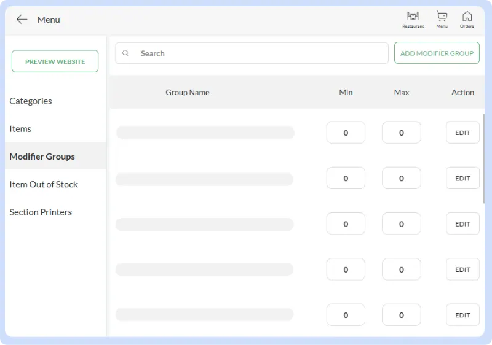Select the Min field in second row
Viewport: 492px width, 345px height.
[346, 179]
